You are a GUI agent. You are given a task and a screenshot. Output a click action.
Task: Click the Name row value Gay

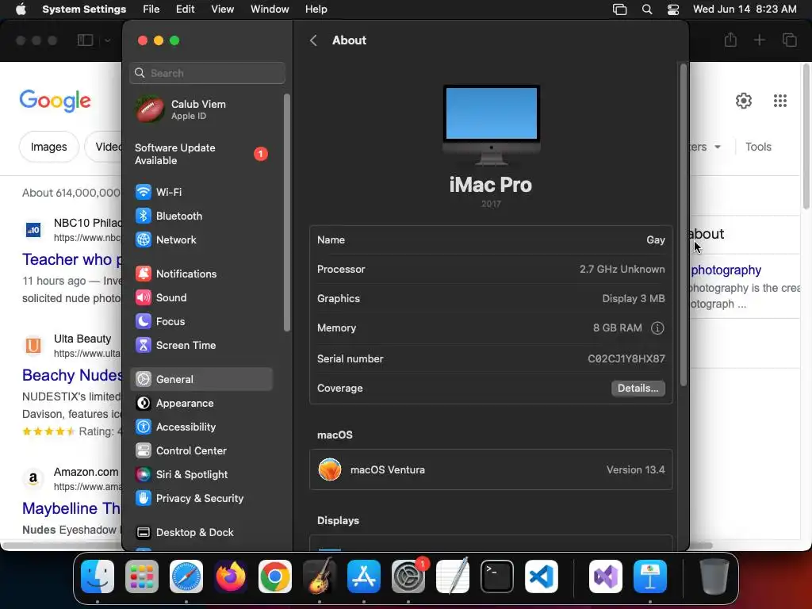[x=656, y=239]
